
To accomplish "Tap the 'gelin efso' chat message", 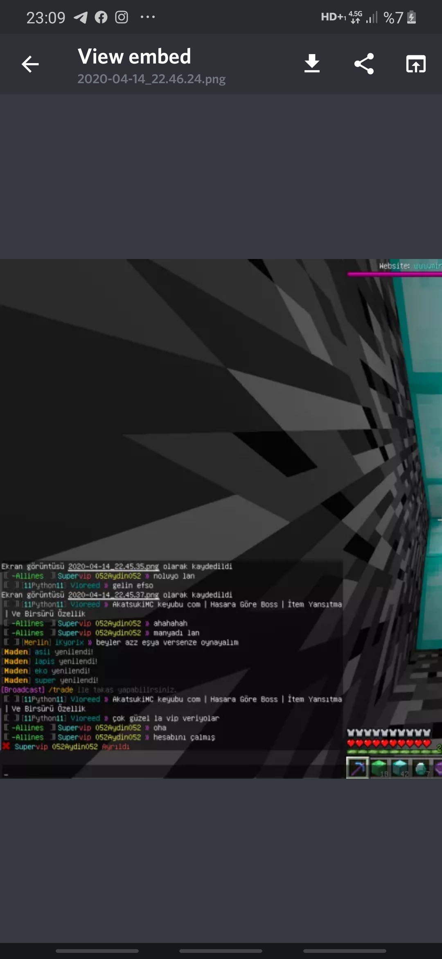I will point(133,585).
